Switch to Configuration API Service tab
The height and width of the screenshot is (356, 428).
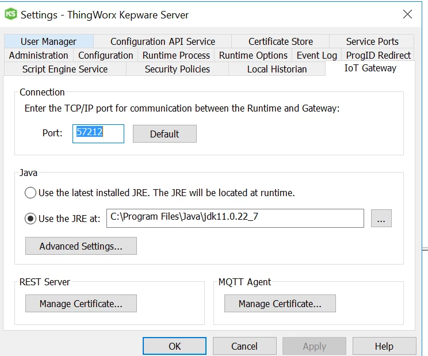tap(163, 41)
